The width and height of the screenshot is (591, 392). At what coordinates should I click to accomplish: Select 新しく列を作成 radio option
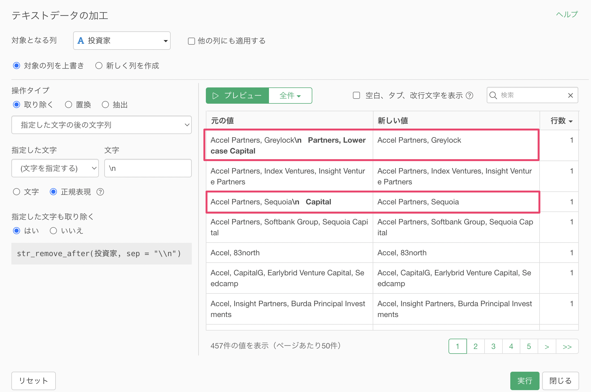coord(99,66)
